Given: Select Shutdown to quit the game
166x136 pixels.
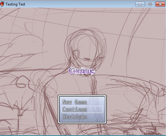Looking at the screenshot, I should 75,117.
